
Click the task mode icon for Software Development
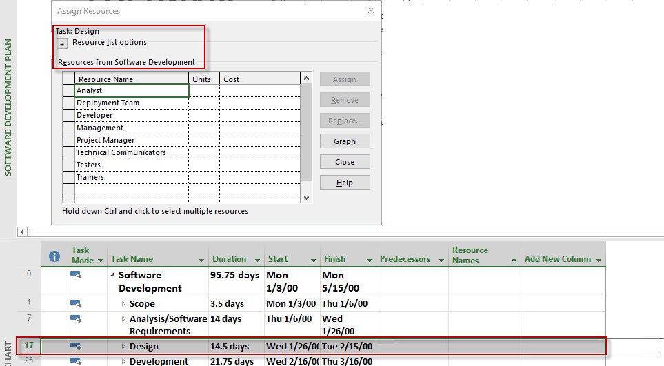click(x=76, y=275)
